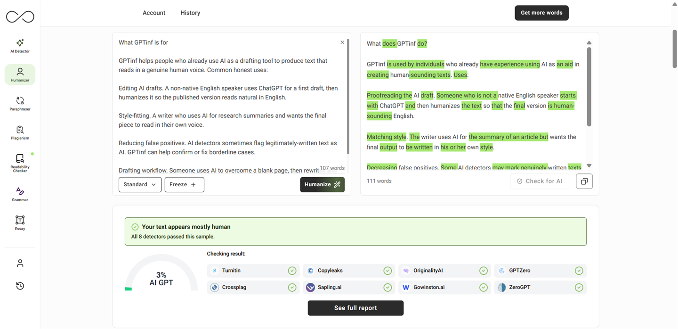Click the output panel scroll-down arrow
The height and width of the screenshot is (329, 678).
click(589, 166)
